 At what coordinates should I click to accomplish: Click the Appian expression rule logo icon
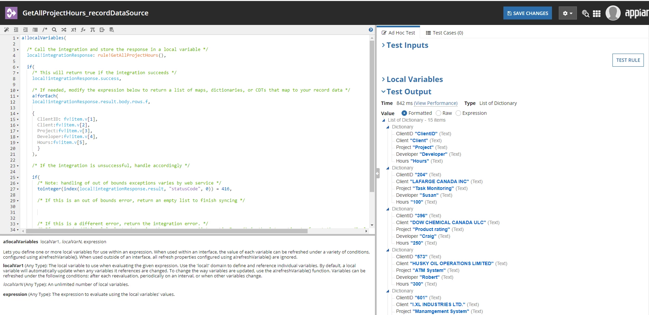pos(11,13)
